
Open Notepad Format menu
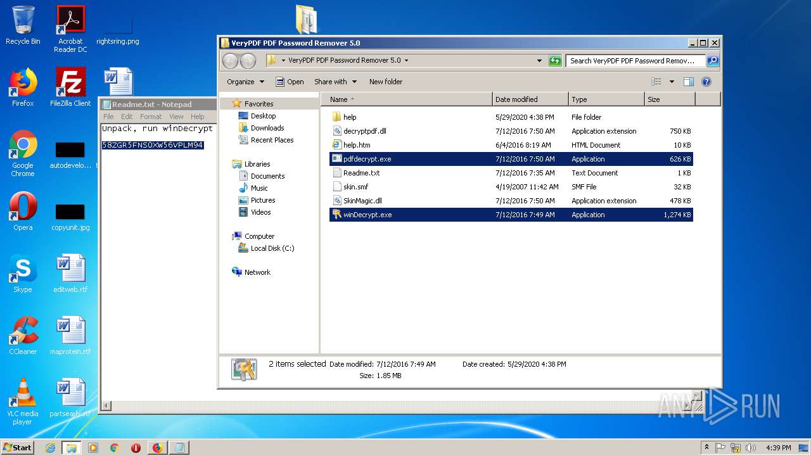[151, 117]
